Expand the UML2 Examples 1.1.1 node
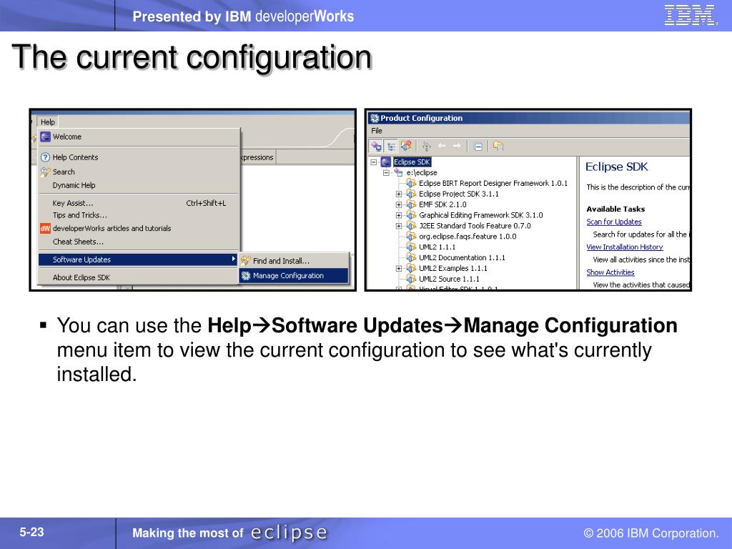 399,269
